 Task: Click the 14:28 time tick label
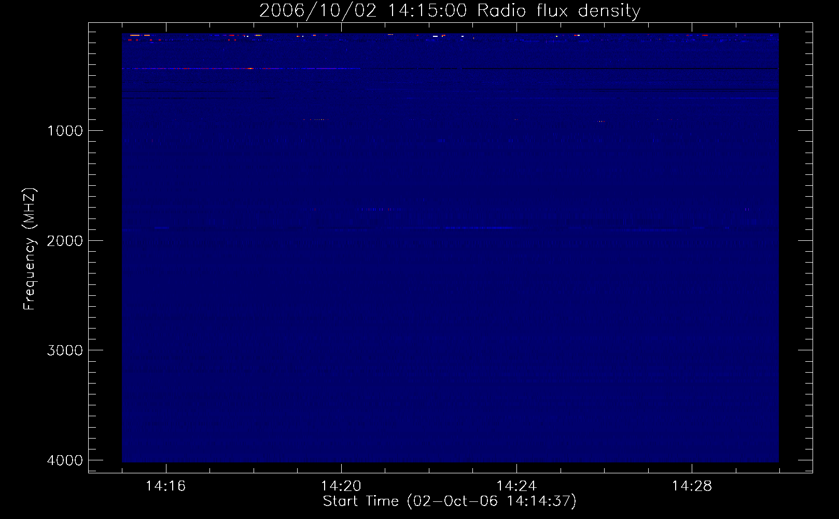(x=692, y=486)
